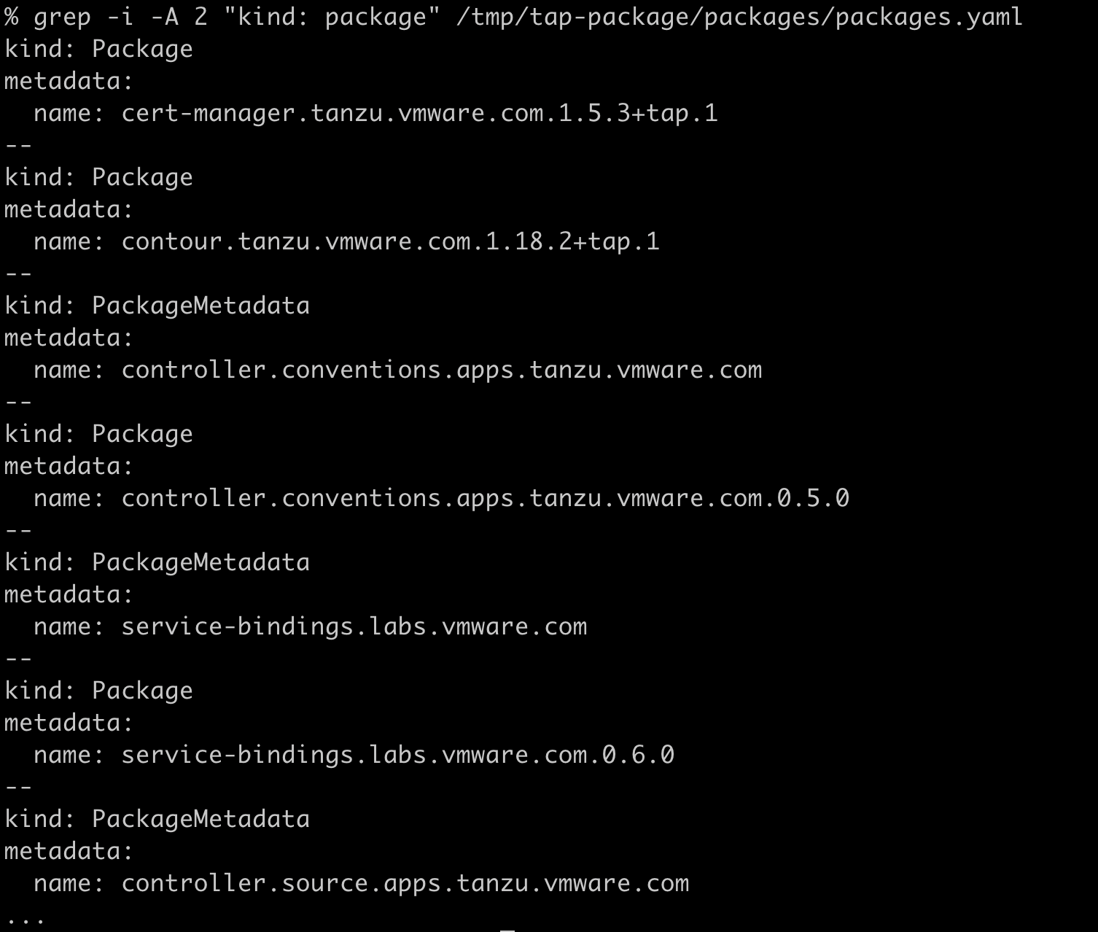
Task: Click kind: PackageMetadata above the unversioned controller.conventions name
Action: pos(157,306)
